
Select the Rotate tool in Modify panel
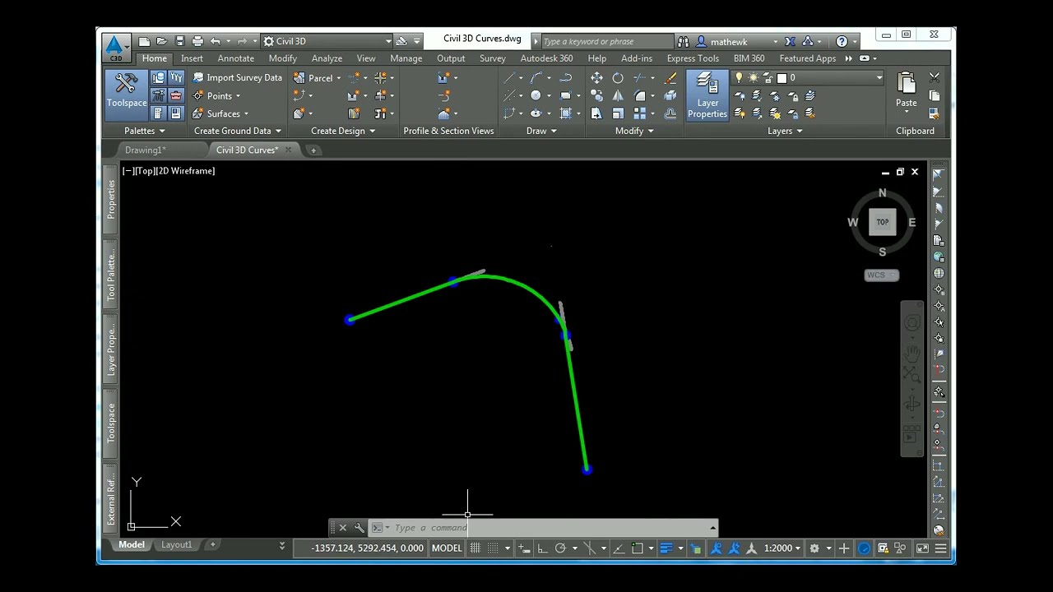click(618, 77)
